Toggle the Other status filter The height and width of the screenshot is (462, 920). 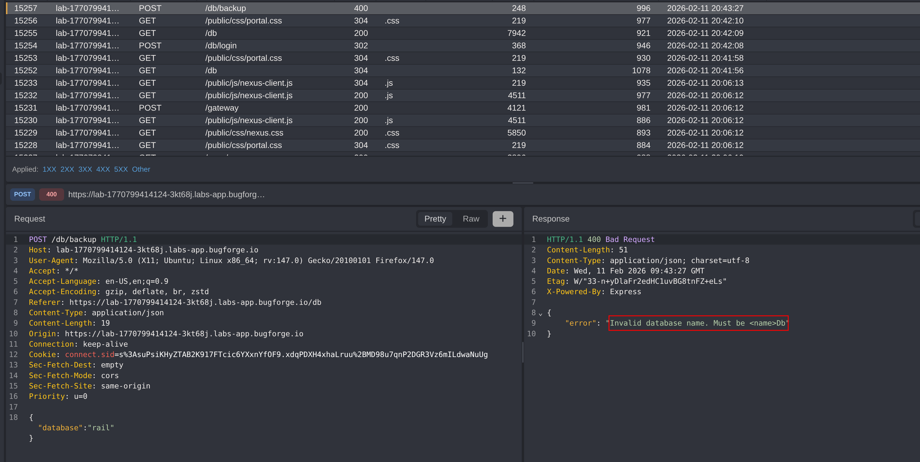click(x=141, y=169)
